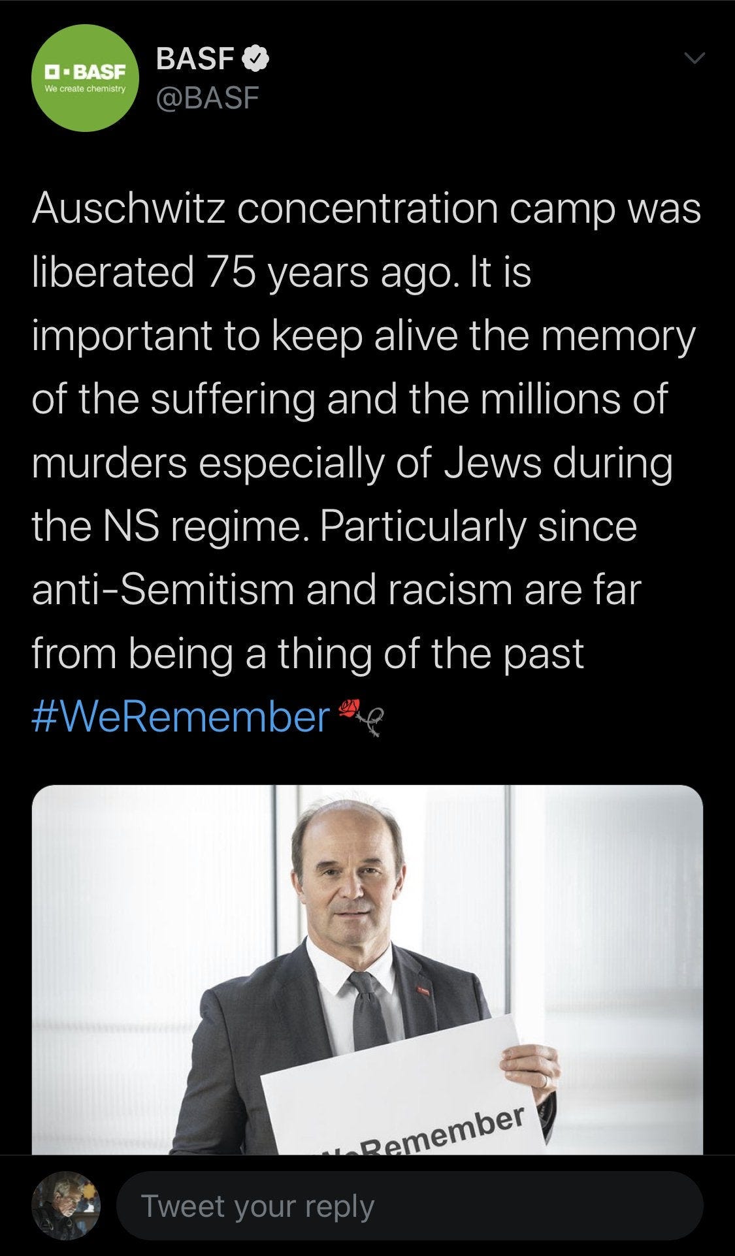735x1256 pixels.
Task: Open the BASF display name link
Action: coord(196,59)
